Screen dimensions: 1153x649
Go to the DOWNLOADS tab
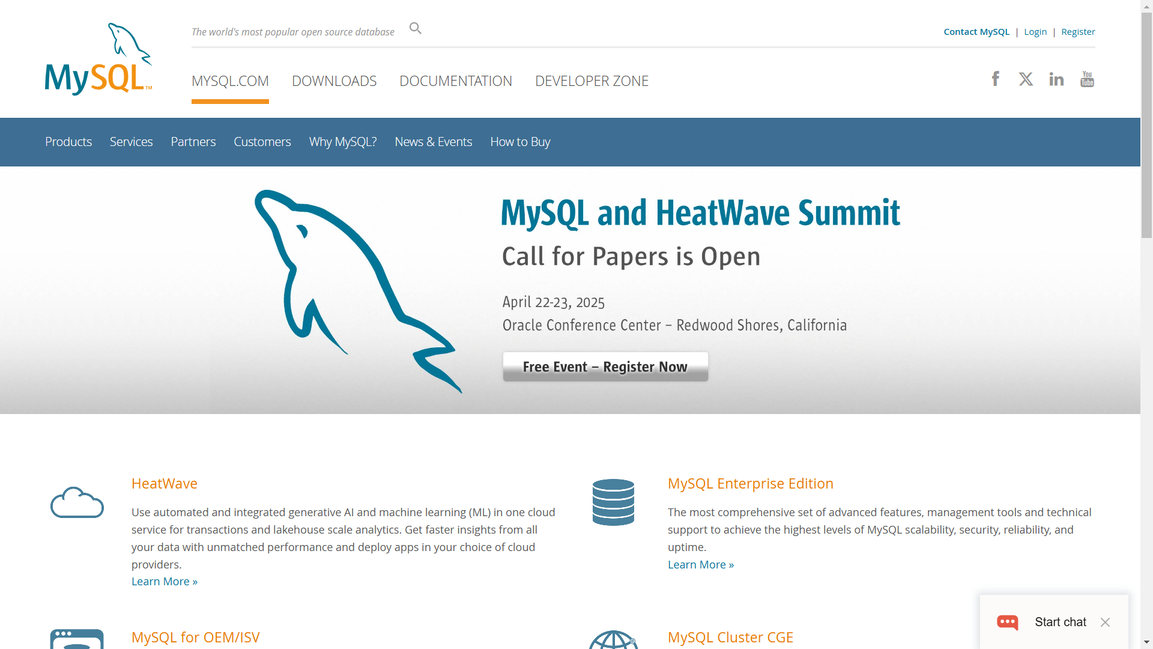pyautogui.click(x=334, y=81)
